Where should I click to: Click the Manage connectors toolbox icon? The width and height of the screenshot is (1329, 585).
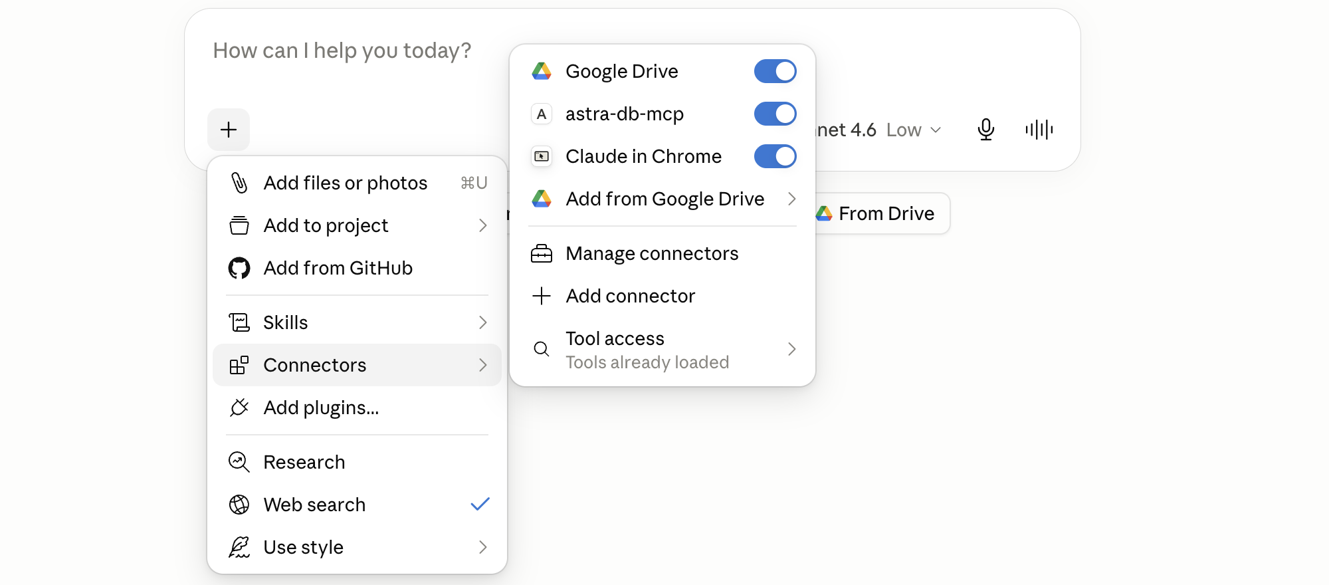point(542,253)
